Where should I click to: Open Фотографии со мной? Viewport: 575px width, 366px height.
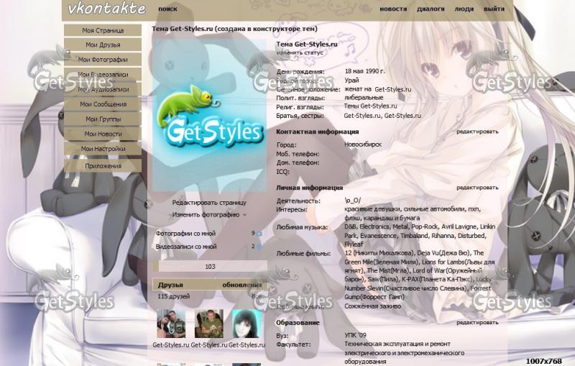click(x=185, y=233)
